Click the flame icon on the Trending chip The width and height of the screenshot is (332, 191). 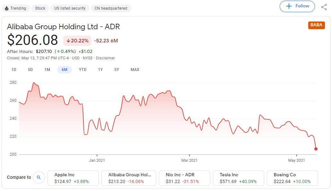click(7, 8)
